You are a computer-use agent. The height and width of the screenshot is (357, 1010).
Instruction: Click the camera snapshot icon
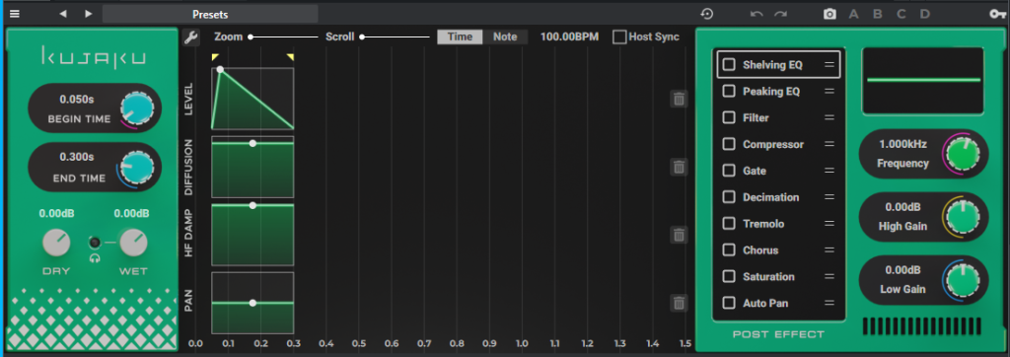point(830,14)
